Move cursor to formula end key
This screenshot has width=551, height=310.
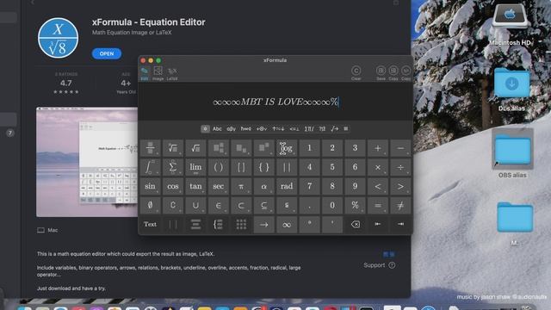point(400,224)
